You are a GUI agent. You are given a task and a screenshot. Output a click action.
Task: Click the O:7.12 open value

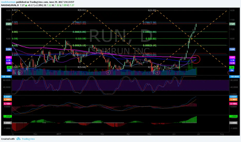tap(48, 5)
